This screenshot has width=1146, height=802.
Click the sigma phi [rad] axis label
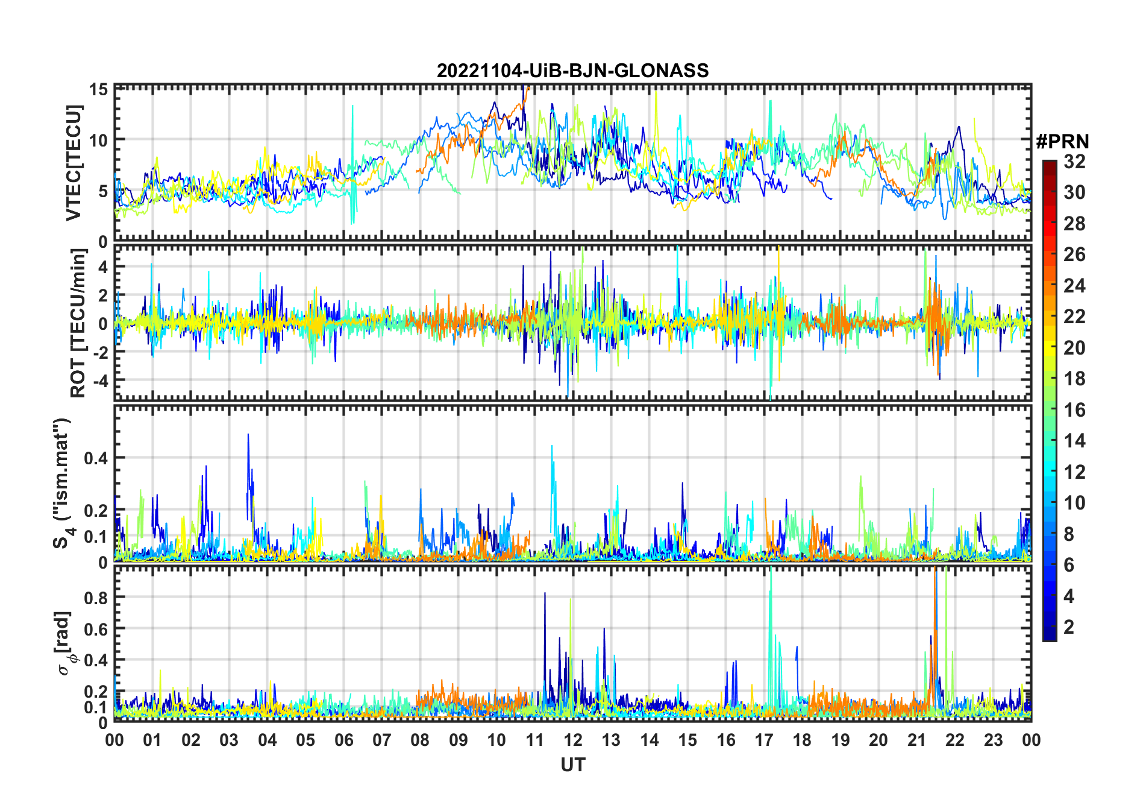(x=65, y=643)
